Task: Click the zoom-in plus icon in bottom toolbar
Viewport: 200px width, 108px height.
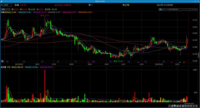Action: (196, 106)
